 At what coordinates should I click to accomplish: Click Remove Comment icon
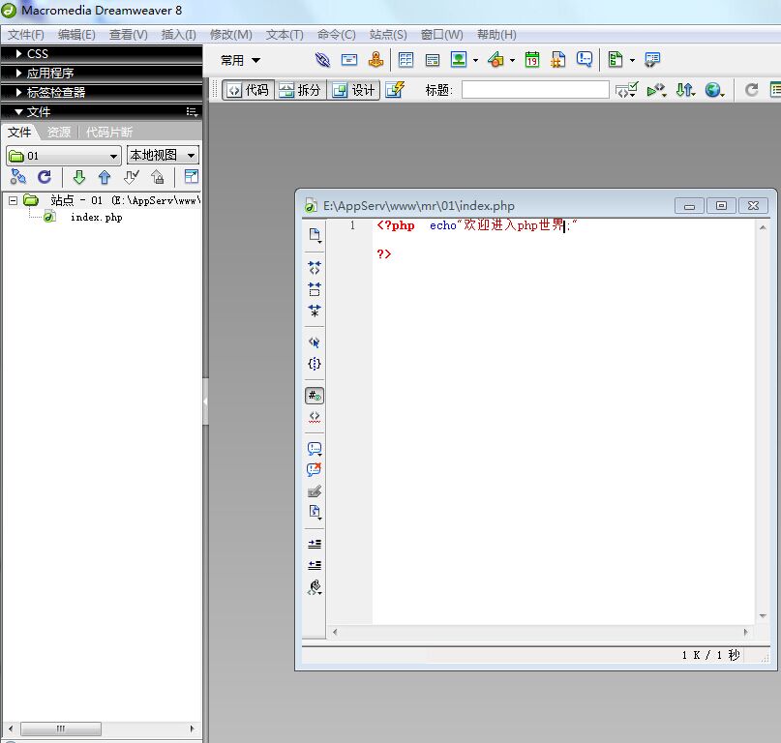(x=315, y=469)
